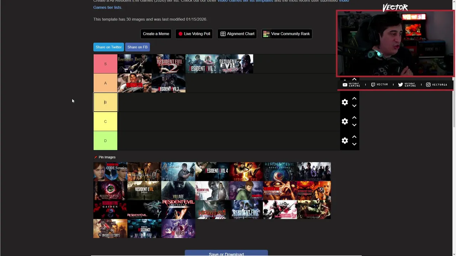Move tier D row down
Image resolution: width=456 pixels, height=256 pixels.
354,144
